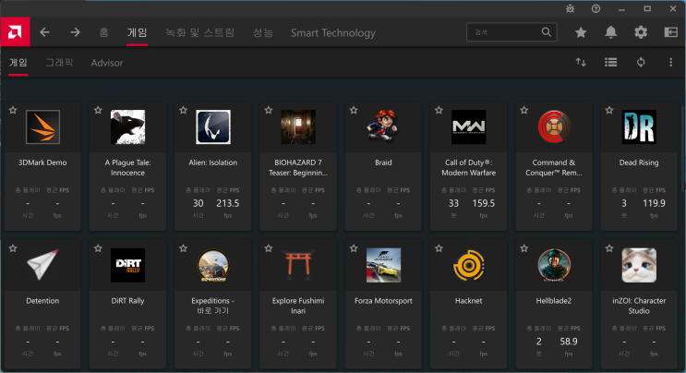Switch to the 성능 tab

tap(263, 32)
